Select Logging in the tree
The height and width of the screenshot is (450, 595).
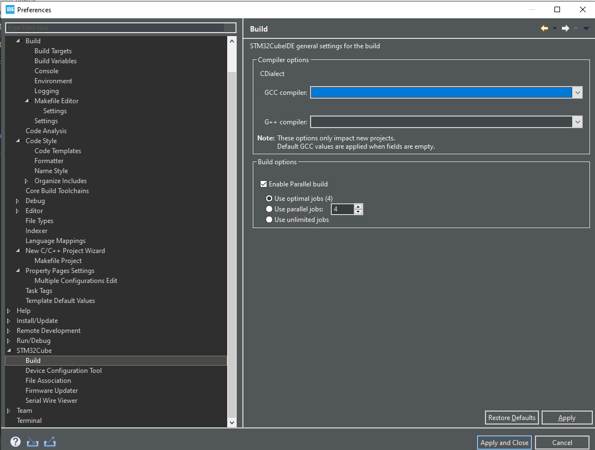46,91
